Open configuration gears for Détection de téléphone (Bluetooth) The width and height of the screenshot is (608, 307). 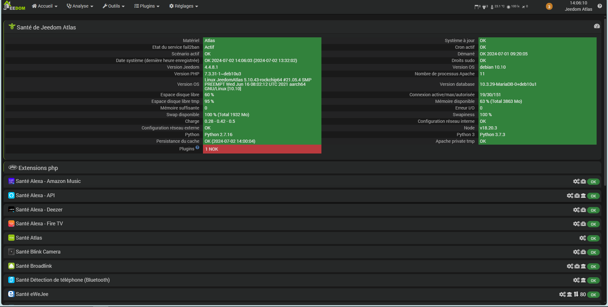[576, 280]
